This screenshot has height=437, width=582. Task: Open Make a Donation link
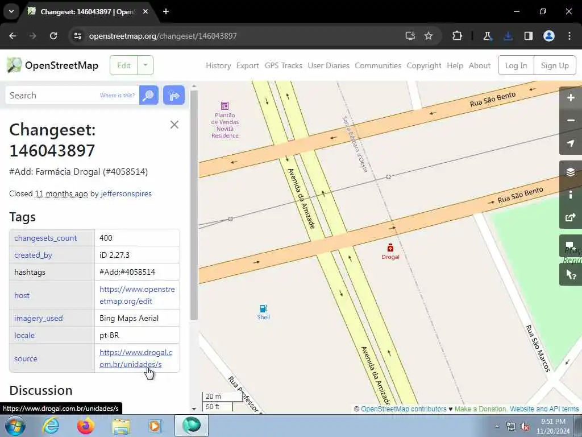[481, 409]
